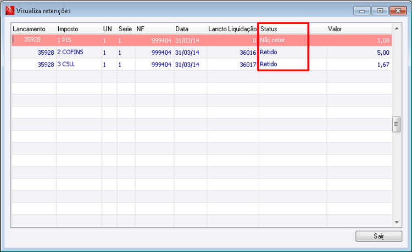
Task: Click Lancamento 35928 in COFINS row
Action: [x=34, y=53]
